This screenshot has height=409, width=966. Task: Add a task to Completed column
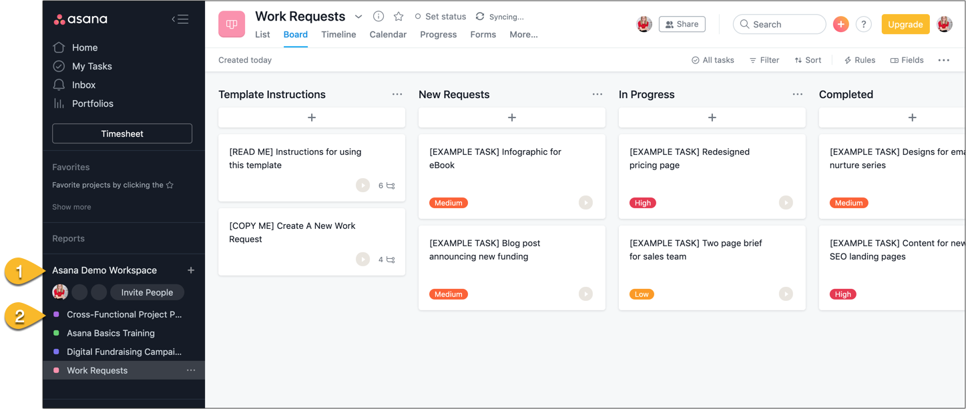pos(893,117)
